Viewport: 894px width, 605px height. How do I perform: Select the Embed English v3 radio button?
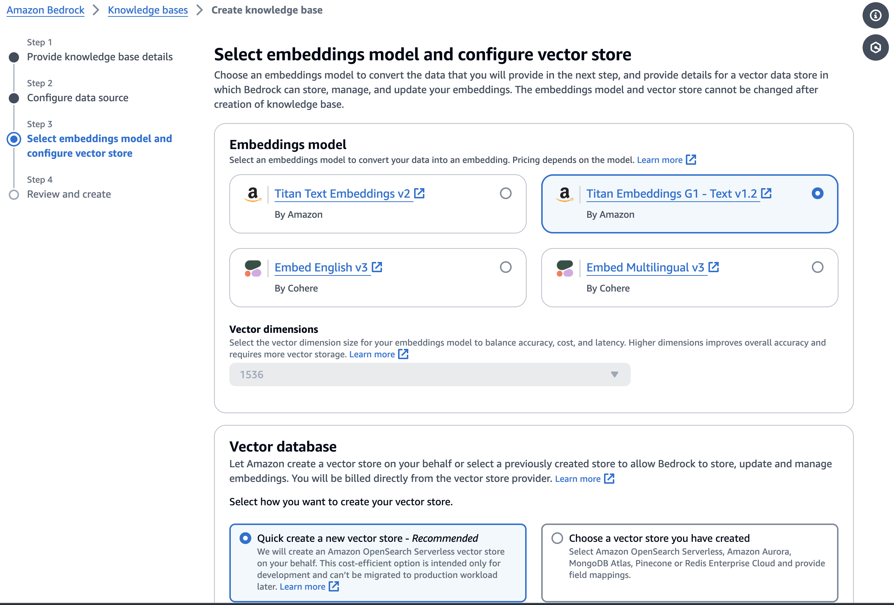click(x=505, y=267)
